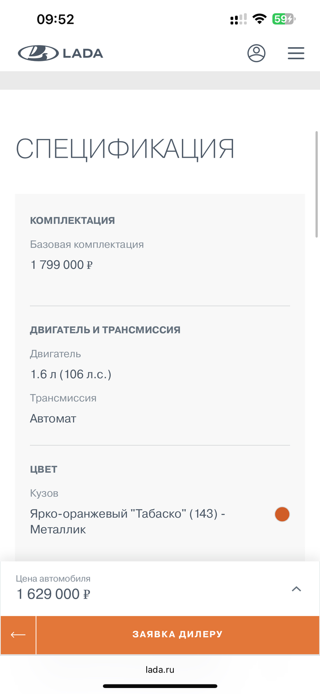Viewport: 320px width, 694px height.
Task: Tap the LADA logo
Action: pyautogui.click(x=60, y=53)
